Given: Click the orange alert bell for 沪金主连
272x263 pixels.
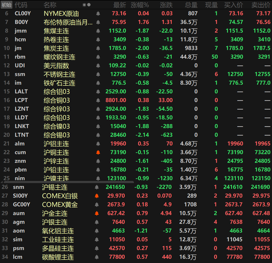Looking at the screenshot, I should [97, 213].
